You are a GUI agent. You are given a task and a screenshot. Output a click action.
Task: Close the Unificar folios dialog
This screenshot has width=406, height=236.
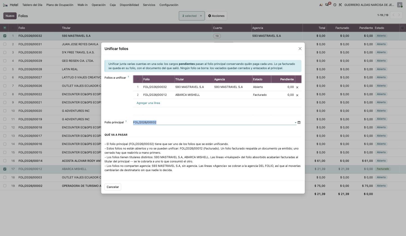pos(300,49)
